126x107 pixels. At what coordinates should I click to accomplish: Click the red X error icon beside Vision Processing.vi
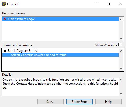point(5,19)
